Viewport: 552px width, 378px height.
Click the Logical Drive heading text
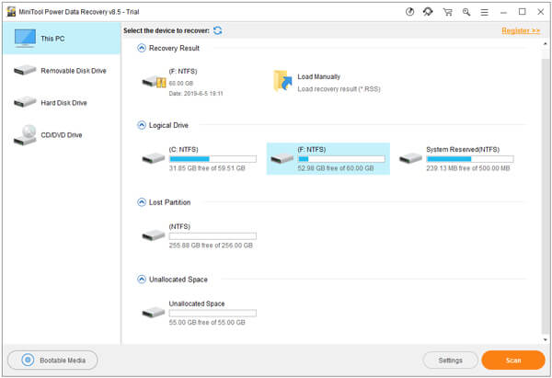click(x=168, y=125)
